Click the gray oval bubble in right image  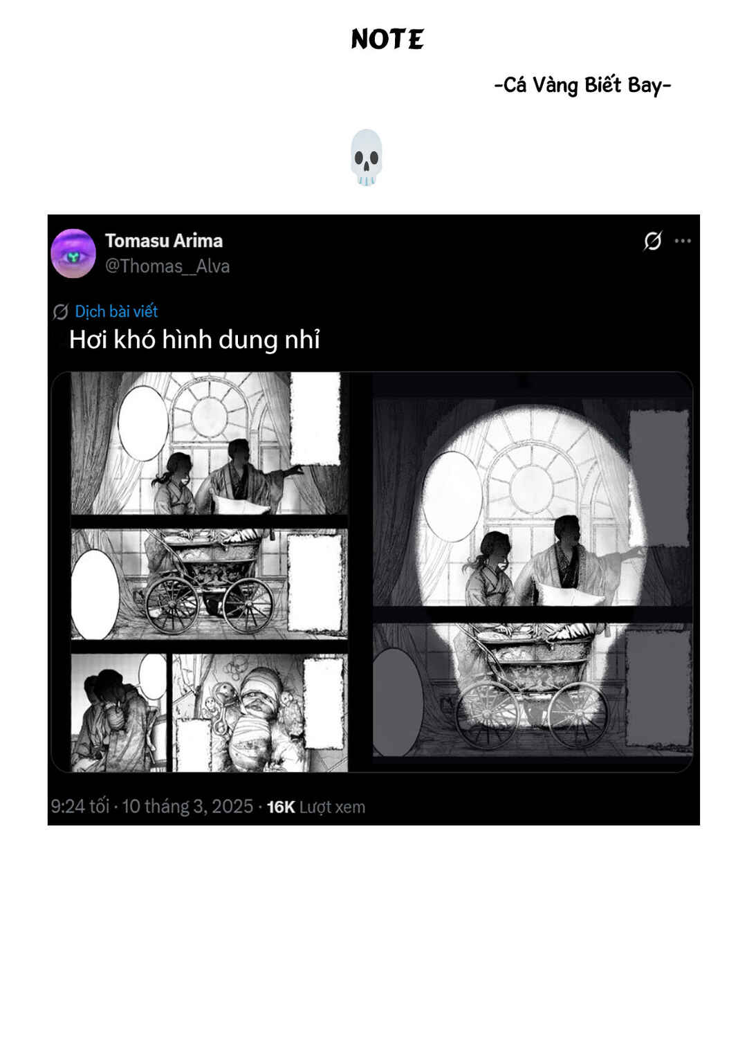397,701
